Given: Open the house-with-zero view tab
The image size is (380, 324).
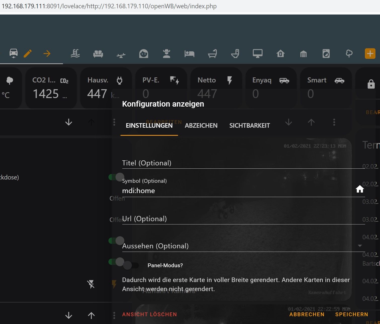Looking at the screenshot, I should 281,54.
